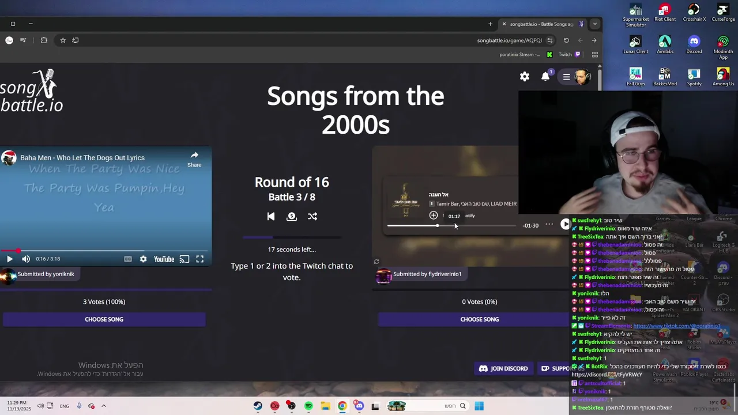Click Join Discord button
Image resolution: width=738 pixels, height=415 pixels.
tap(503, 368)
